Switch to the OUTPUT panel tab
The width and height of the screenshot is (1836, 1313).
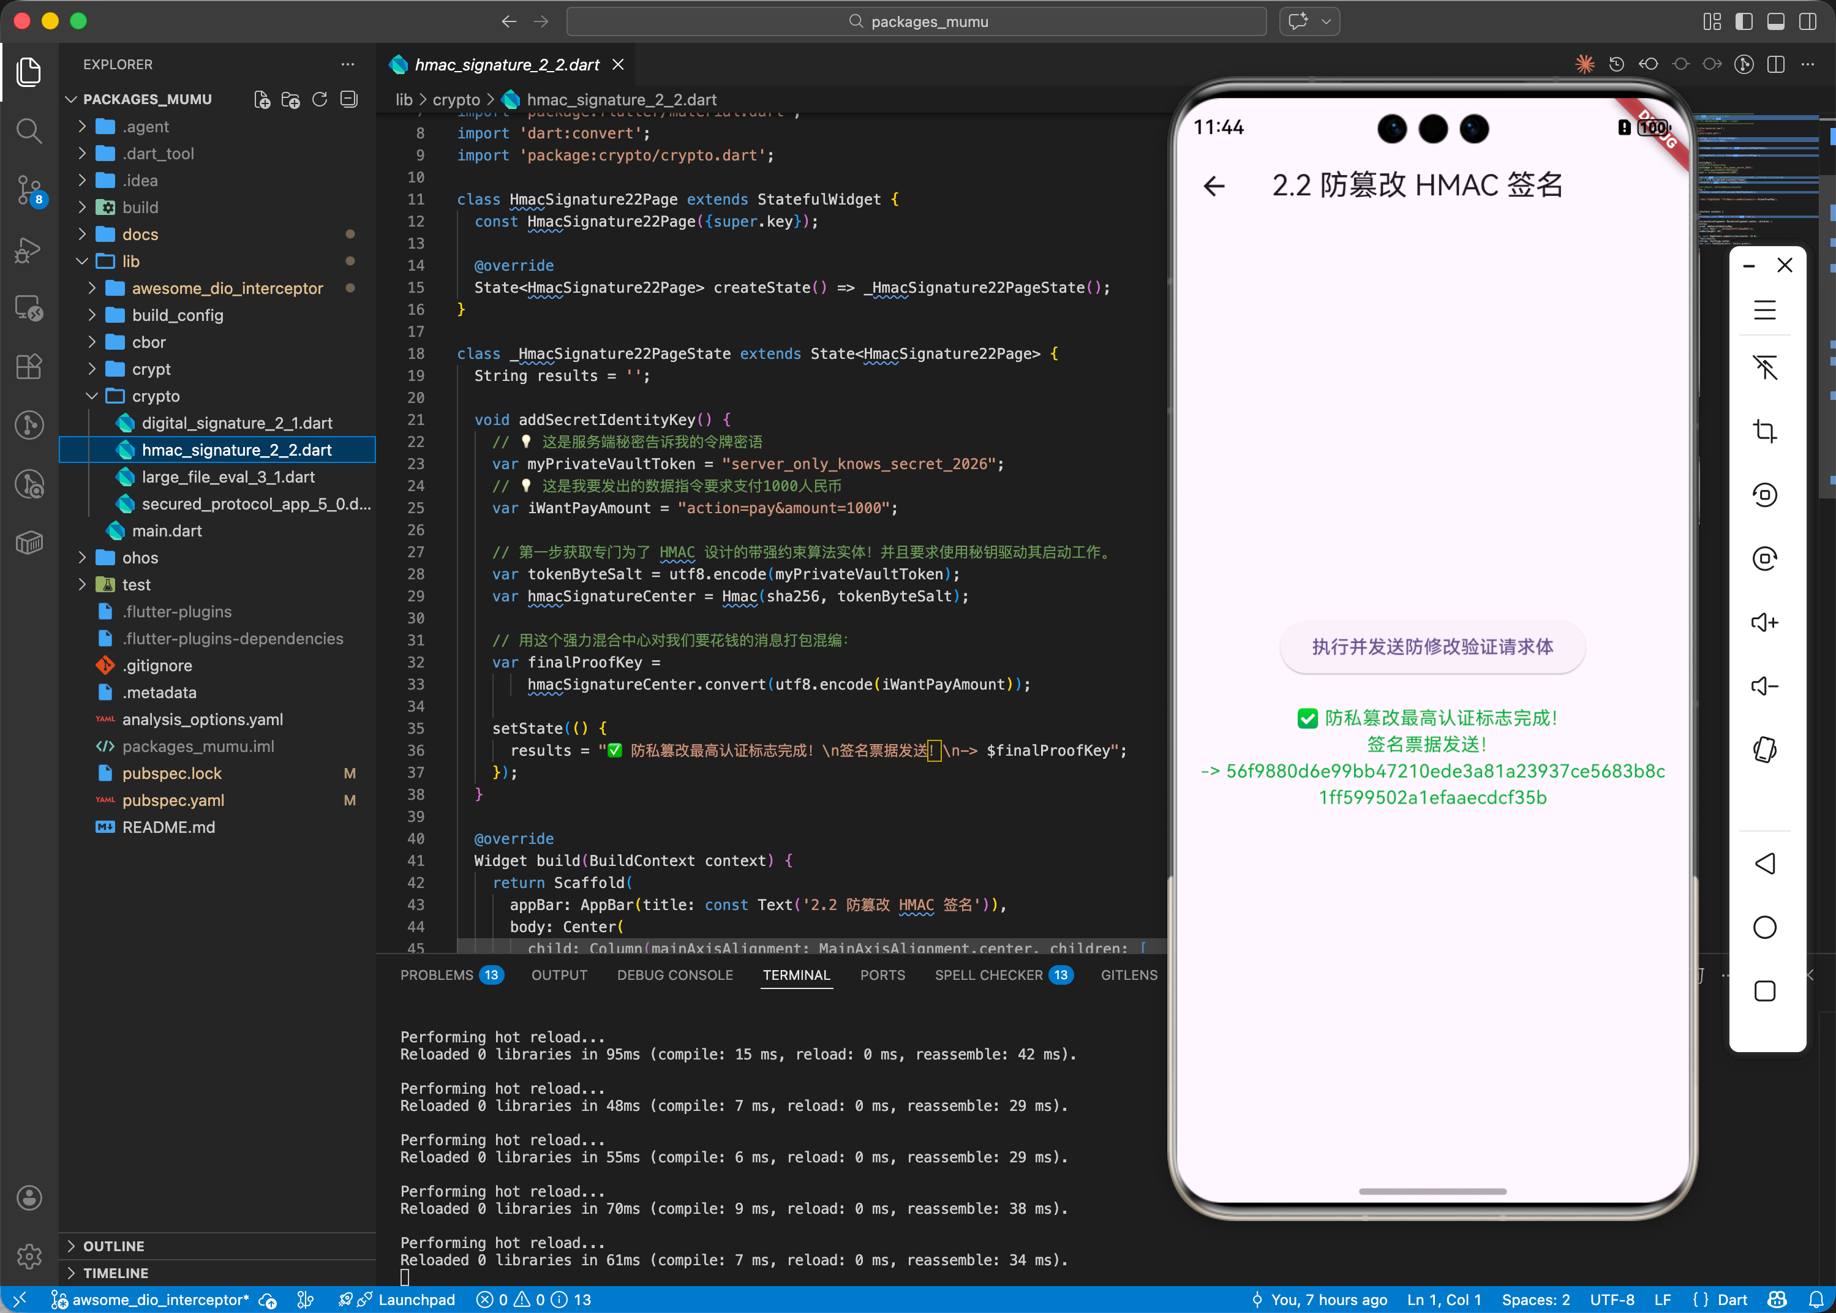560,975
